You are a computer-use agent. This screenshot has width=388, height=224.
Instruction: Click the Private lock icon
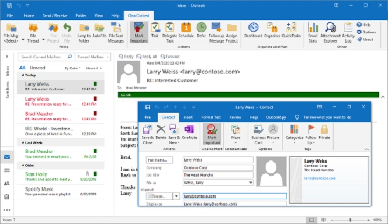pos(324,132)
